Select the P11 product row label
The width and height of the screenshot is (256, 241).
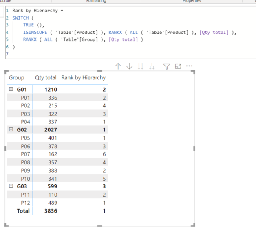pos(25,195)
